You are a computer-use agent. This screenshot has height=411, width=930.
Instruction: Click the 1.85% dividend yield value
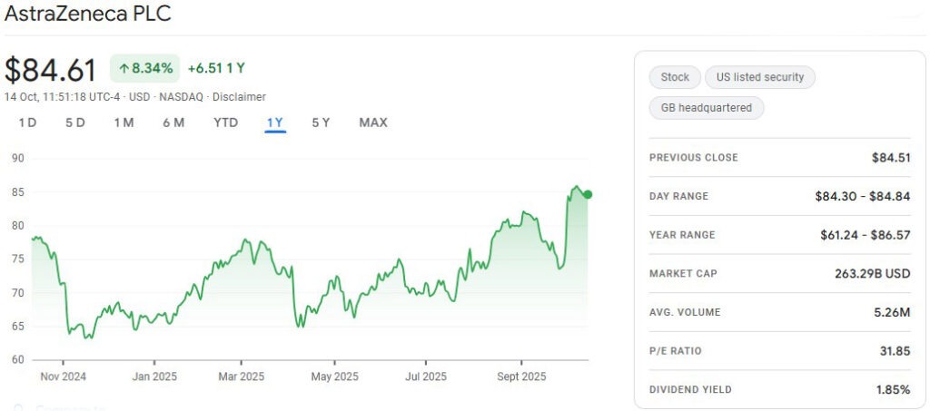pos(894,390)
